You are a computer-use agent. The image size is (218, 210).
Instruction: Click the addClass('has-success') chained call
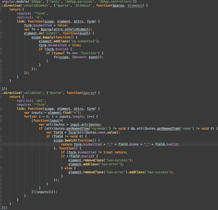coord(150,172)
